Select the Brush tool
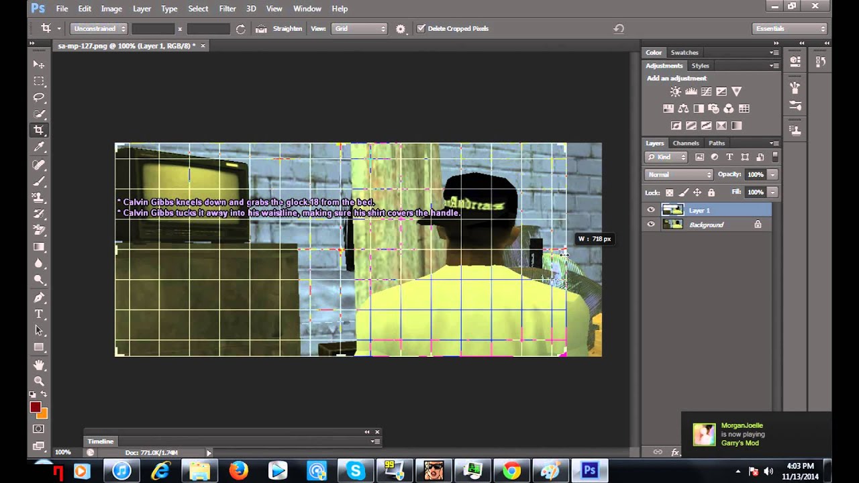859x483 pixels. pos(39,181)
